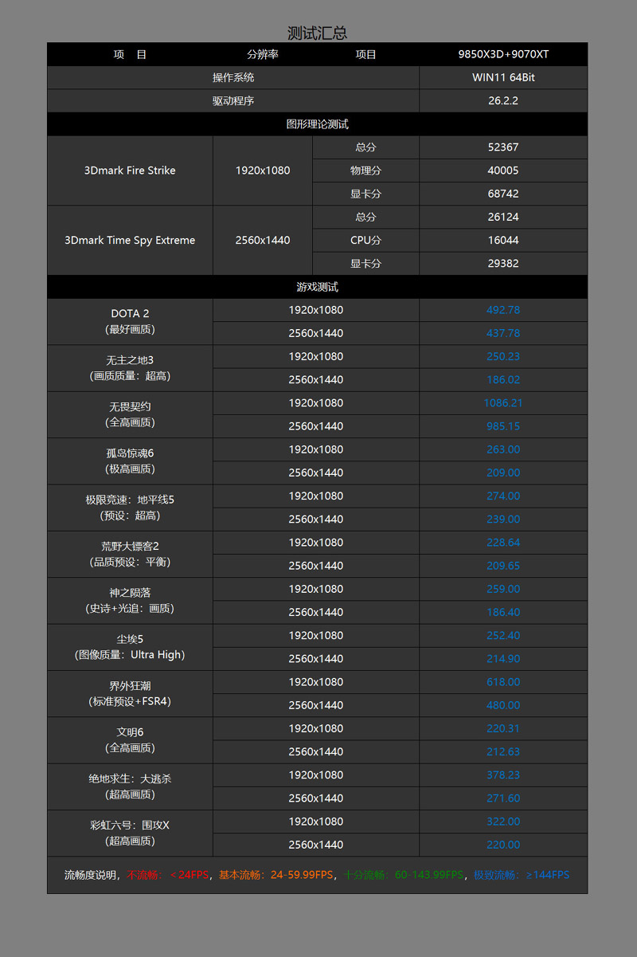Click 无畏契约 result 1086.21

(x=503, y=403)
